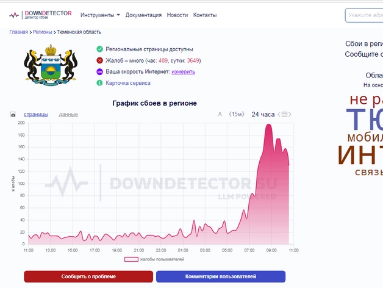Image resolution: width=383 pixels, height=288 pixels.
Task: Save chart with the camera icon
Action: [x=13, y=114]
